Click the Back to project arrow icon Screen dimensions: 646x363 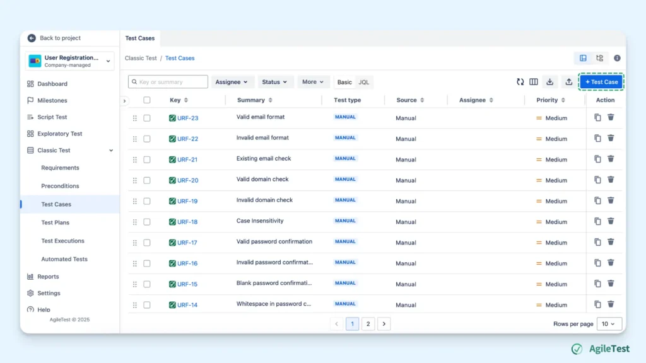pos(32,38)
